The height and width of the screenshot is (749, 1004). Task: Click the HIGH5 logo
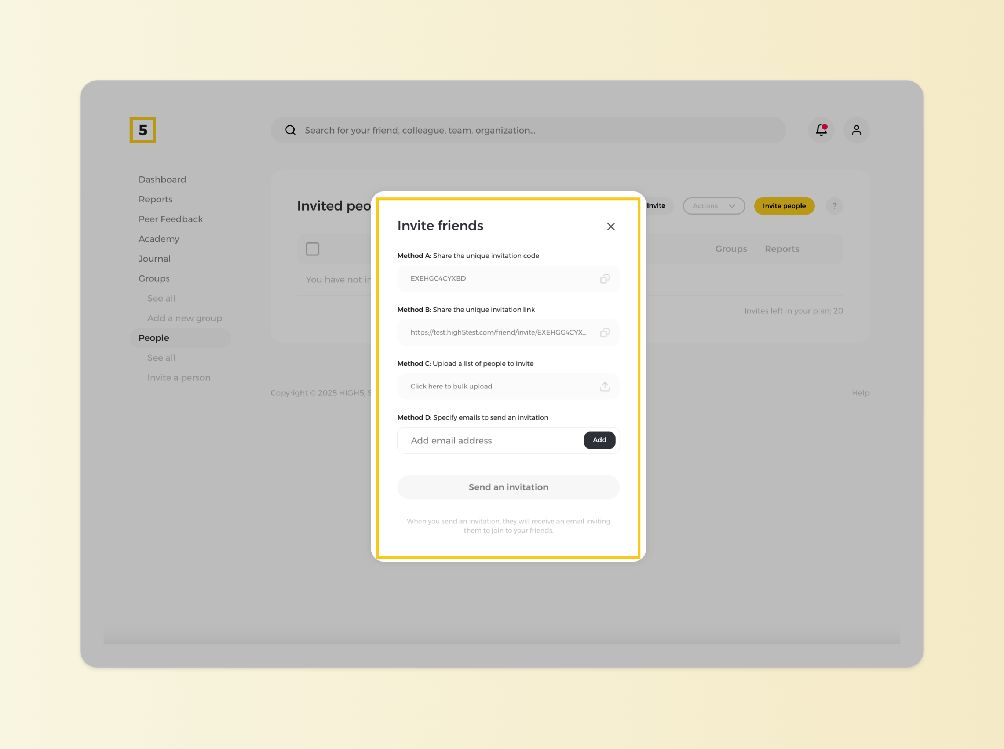pyautogui.click(x=143, y=130)
